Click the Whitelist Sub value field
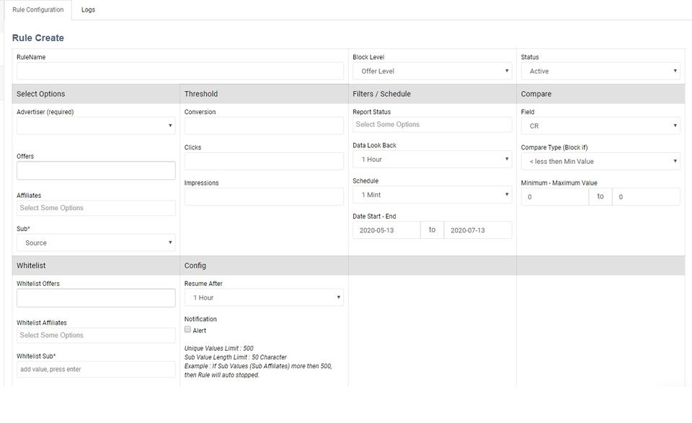Image resolution: width=692 pixels, height=423 pixels. [x=96, y=370]
